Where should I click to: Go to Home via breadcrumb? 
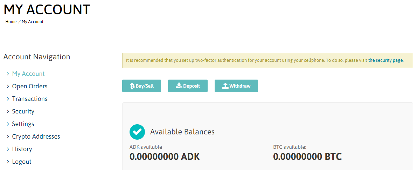(11, 22)
